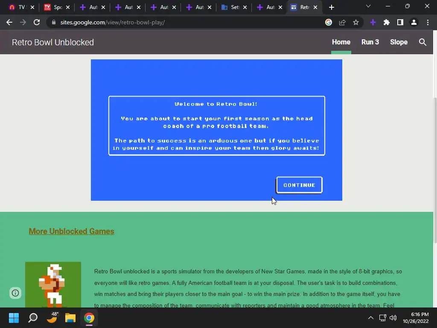Click the purple plus extension icon in the toolbar
Image resolution: width=437 pixels, height=328 pixels.
pos(373,22)
